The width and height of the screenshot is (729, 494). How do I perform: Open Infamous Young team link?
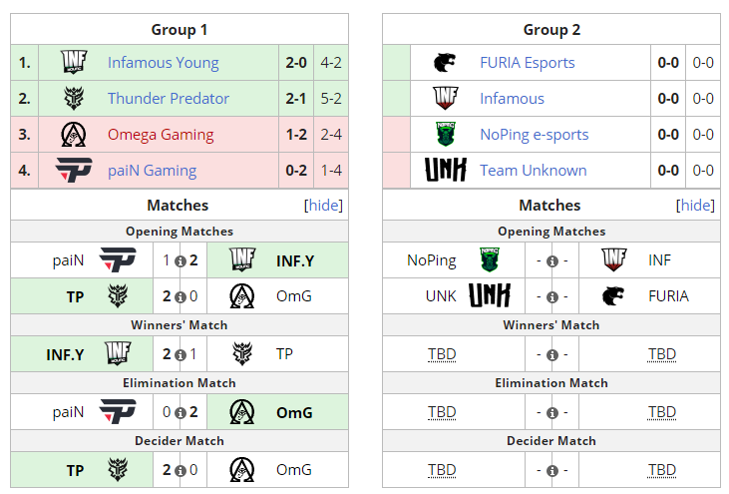point(163,63)
